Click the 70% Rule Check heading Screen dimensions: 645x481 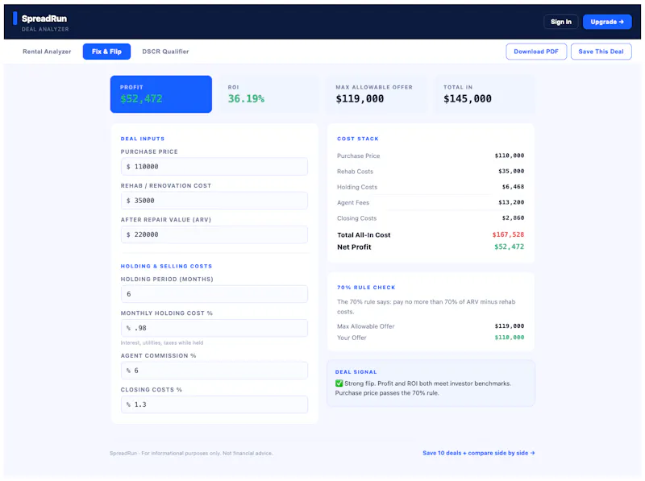[x=366, y=288]
